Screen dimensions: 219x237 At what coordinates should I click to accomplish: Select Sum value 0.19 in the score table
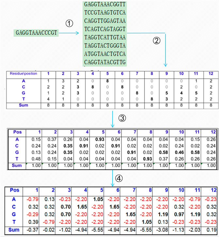coord(211,230)
